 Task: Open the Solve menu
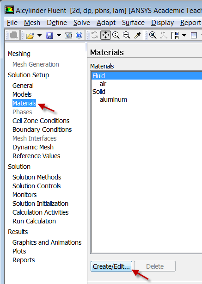coord(82,23)
